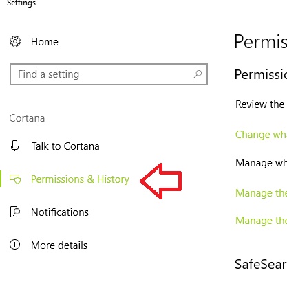
Task: Click the info circle icon for More details
Action: click(15, 245)
